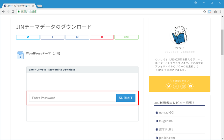Minimize the Chrome window
Screen dimensions: 224x140
click(204, 3)
